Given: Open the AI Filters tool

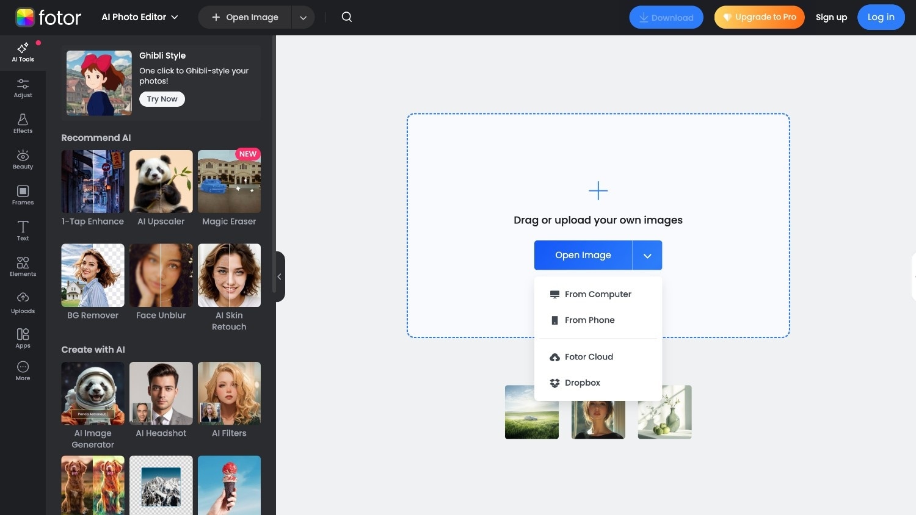Looking at the screenshot, I should click(x=229, y=400).
